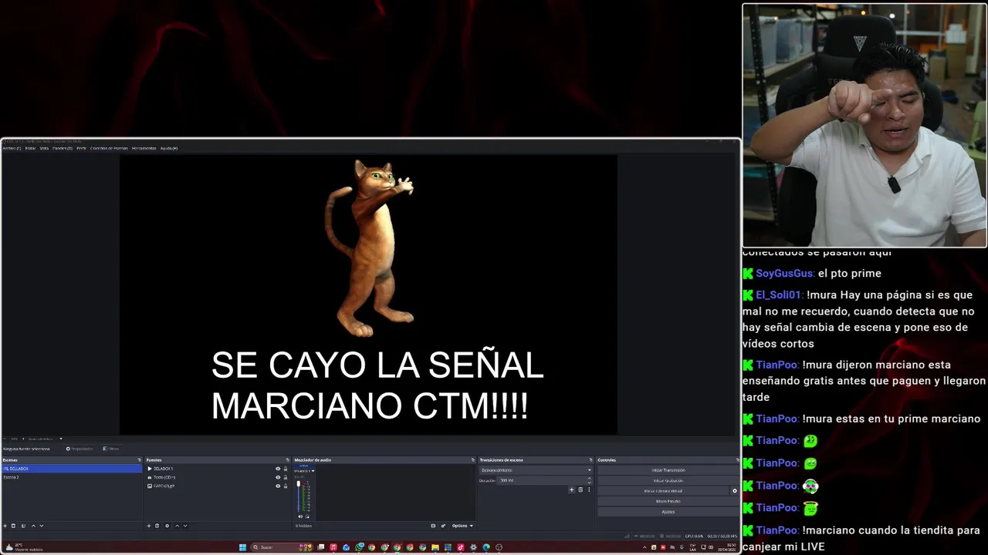Expand source toolbar dropdown arrow above Escenas

61,439
